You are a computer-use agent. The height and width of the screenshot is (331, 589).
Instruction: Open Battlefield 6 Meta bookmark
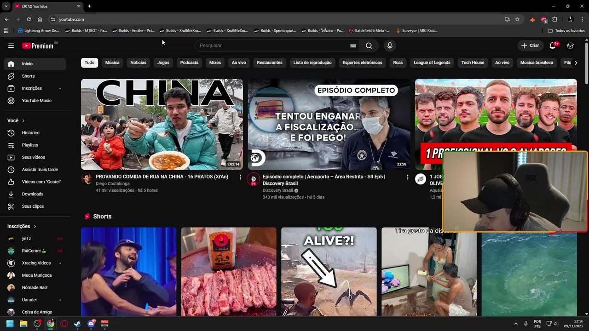pyautogui.click(x=369, y=31)
